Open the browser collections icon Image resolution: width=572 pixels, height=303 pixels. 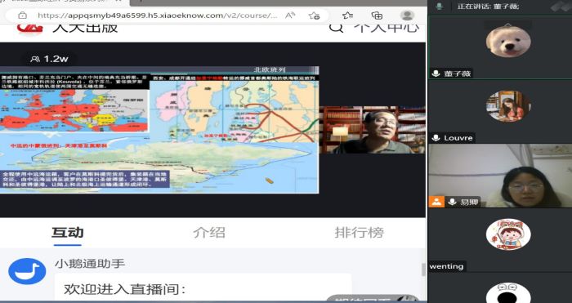click(377, 16)
